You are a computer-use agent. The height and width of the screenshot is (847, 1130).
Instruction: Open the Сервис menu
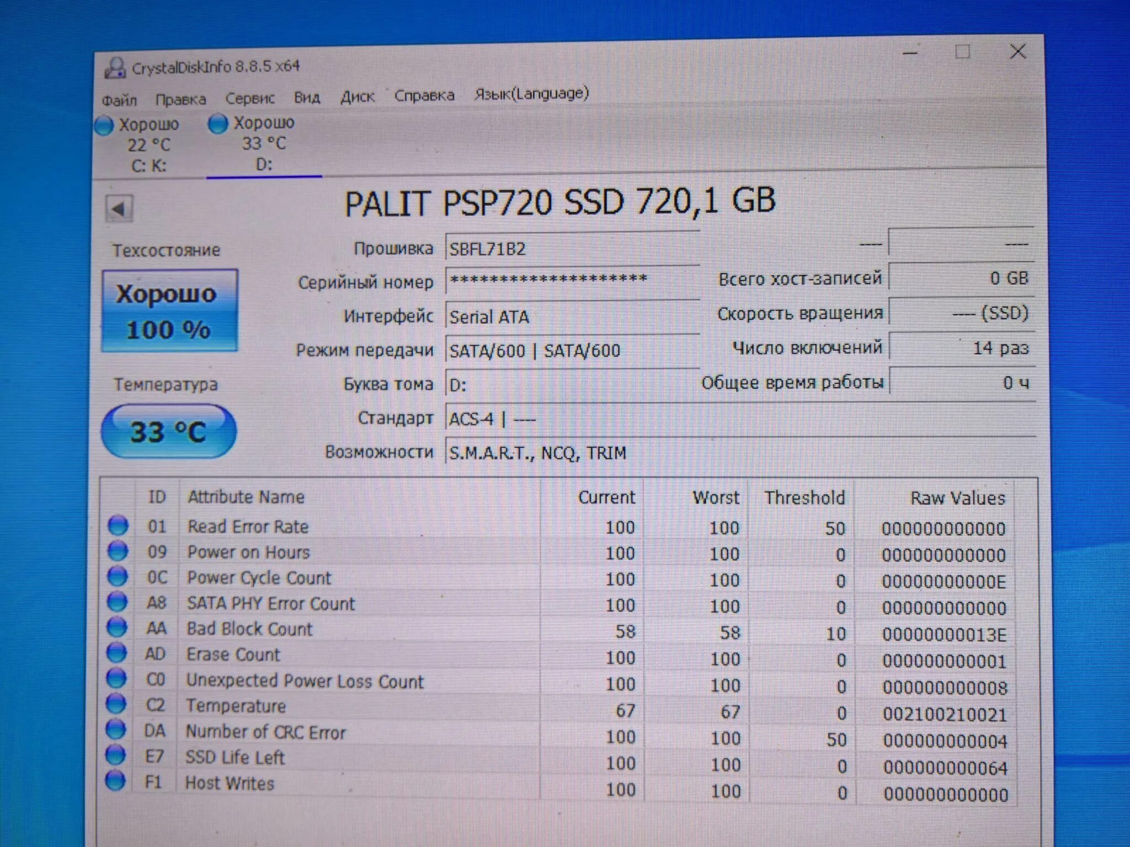pos(249,98)
